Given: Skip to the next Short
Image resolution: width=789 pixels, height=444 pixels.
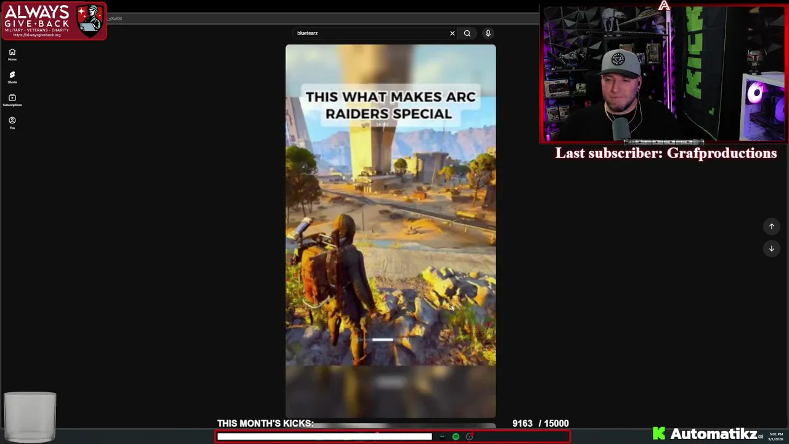Looking at the screenshot, I should (x=771, y=249).
